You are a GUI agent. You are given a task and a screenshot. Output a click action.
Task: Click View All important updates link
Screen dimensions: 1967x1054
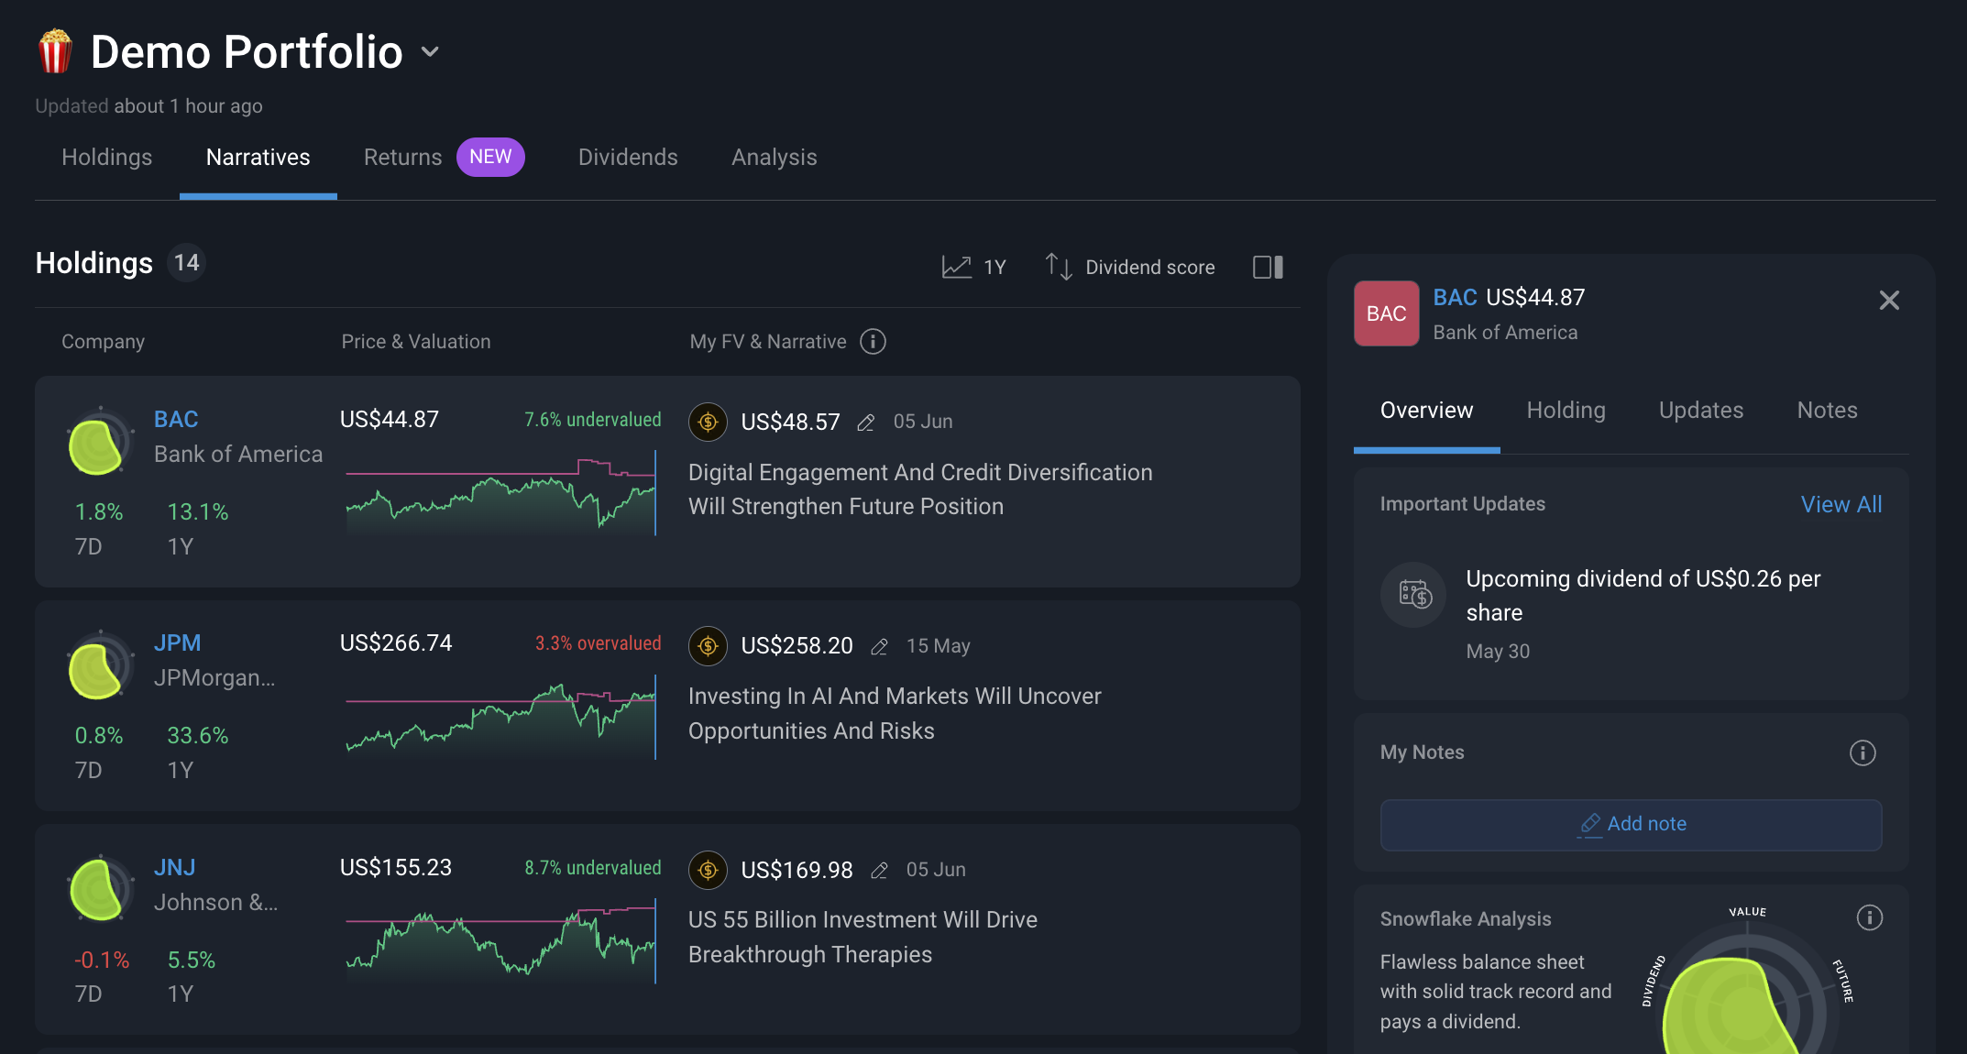[1841, 504]
